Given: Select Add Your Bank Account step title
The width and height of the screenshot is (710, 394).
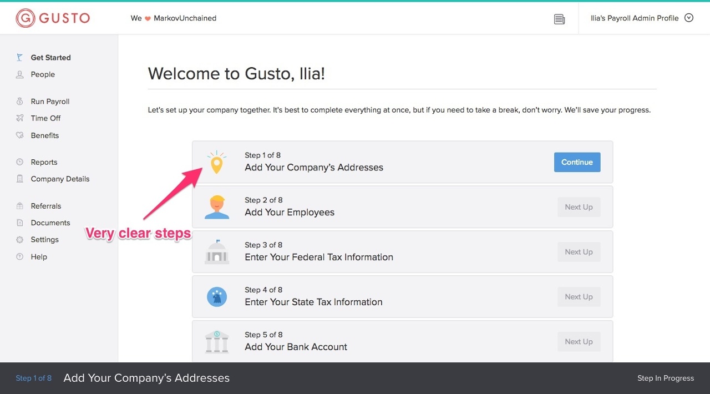Looking at the screenshot, I should point(296,347).
